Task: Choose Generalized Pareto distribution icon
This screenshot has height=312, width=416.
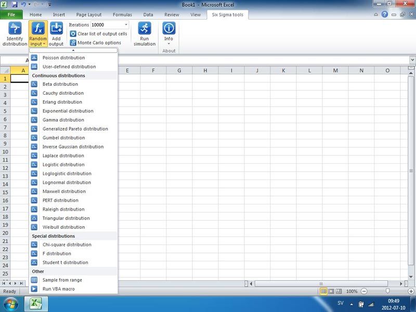Action: pos(34,129)
